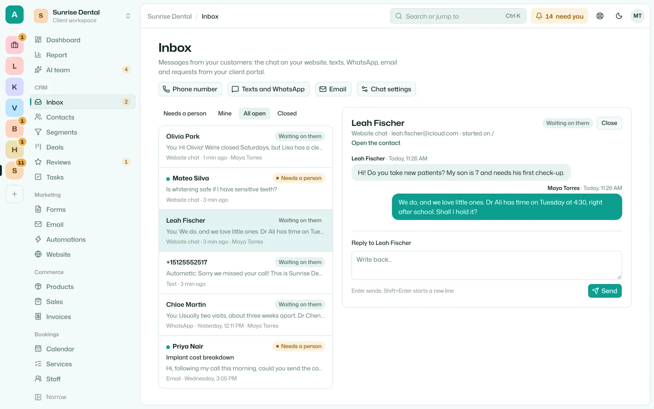This screenshot has height=409, width=654.
Task: Open the Segments filter page
Action: point(83,132)
